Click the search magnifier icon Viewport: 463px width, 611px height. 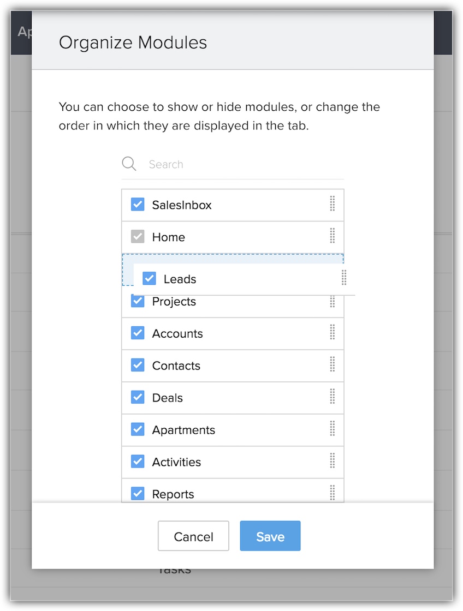[129, 164]
